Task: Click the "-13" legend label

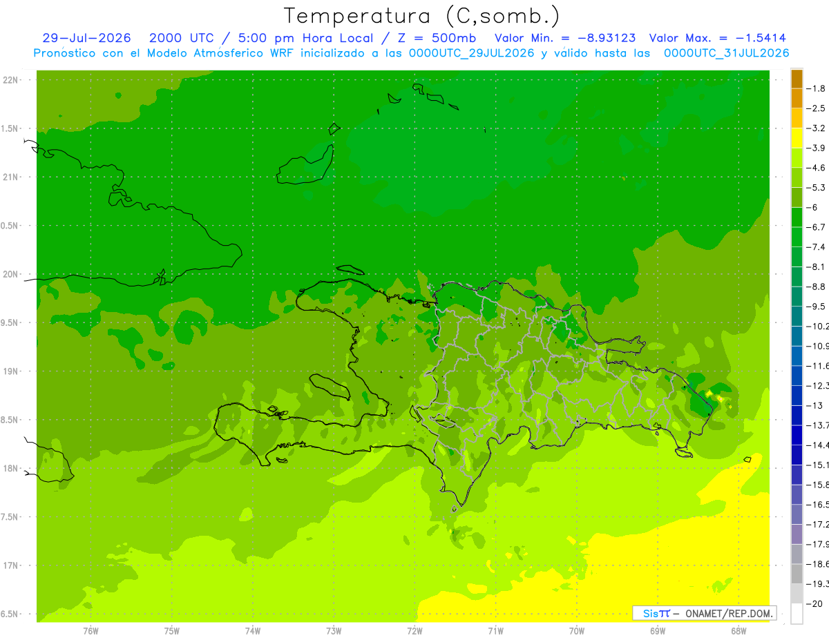Action: 814,405
